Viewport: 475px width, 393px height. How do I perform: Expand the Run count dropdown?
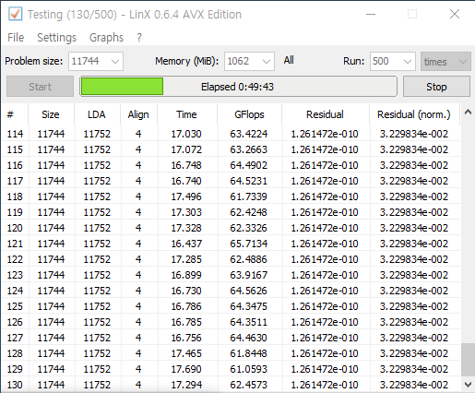click(393, 61)
